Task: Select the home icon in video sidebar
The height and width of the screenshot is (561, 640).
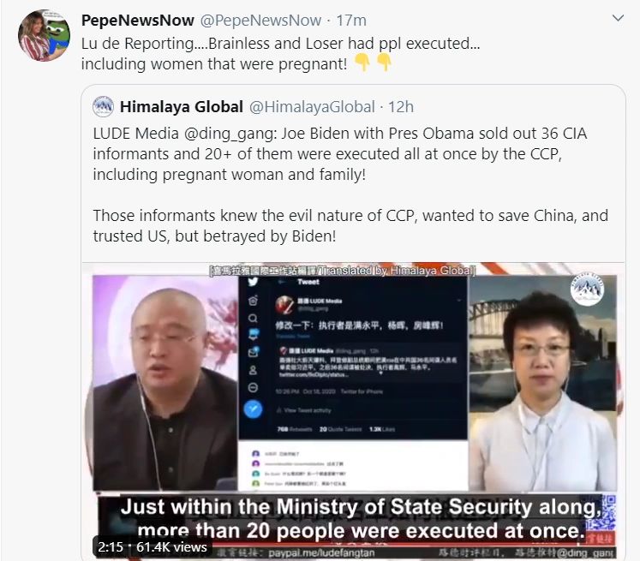Action: (253, 301)
